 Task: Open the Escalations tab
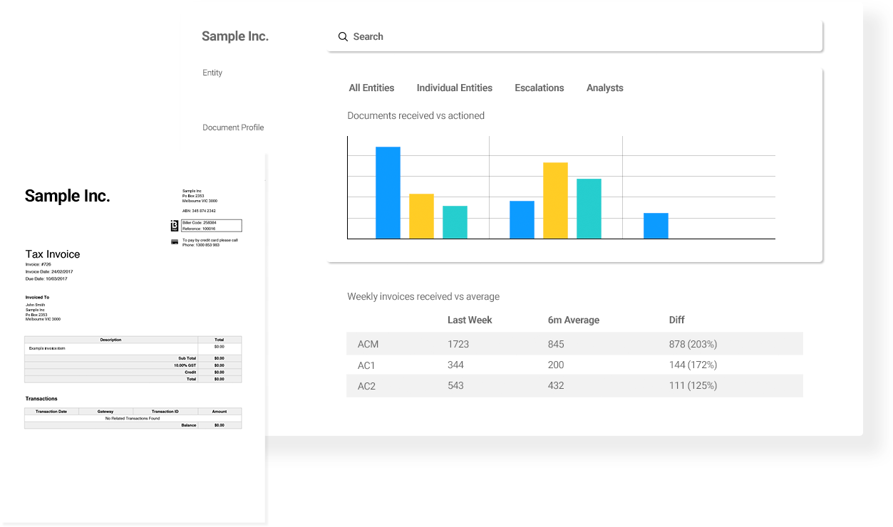click(x=539, y=88)
